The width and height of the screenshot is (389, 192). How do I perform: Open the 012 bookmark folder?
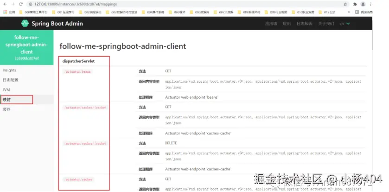tap(327, 12)
